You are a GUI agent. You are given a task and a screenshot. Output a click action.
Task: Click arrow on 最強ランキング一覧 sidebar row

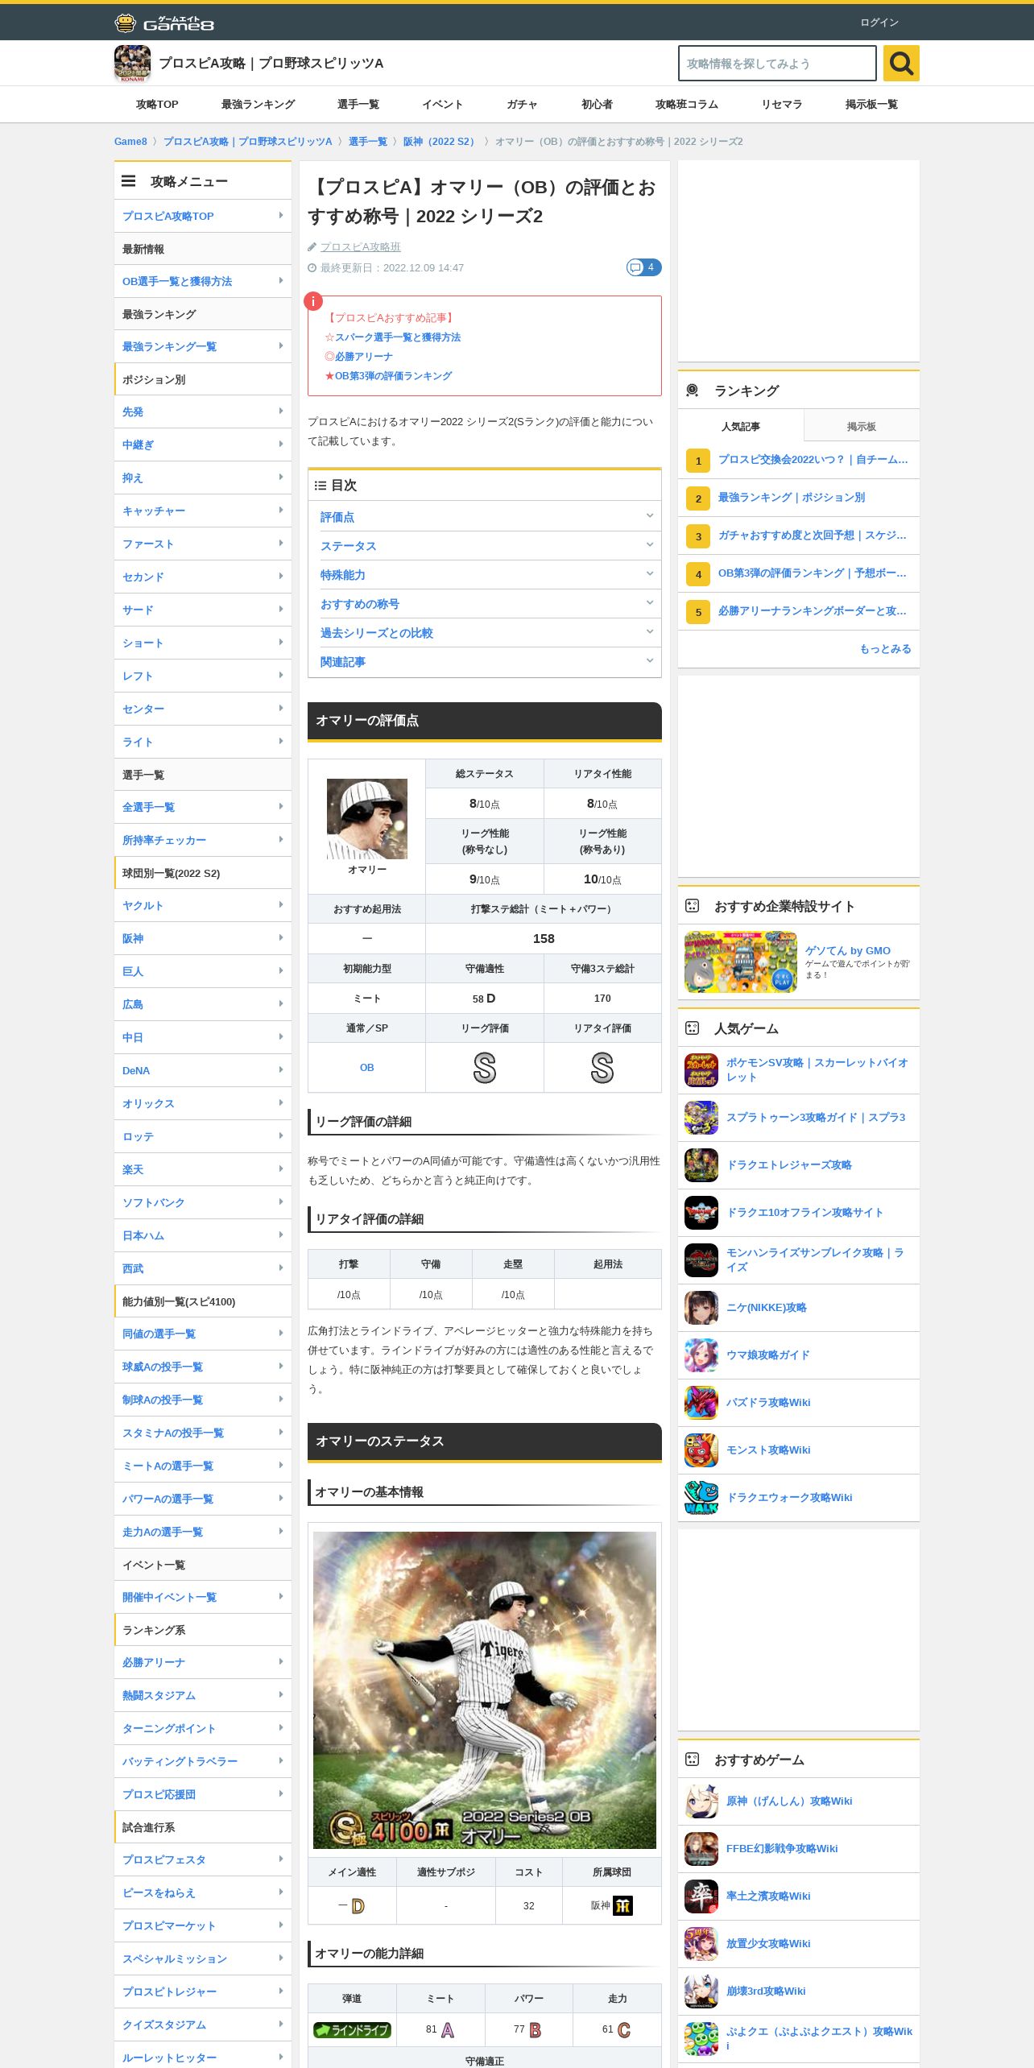(280, 345)
